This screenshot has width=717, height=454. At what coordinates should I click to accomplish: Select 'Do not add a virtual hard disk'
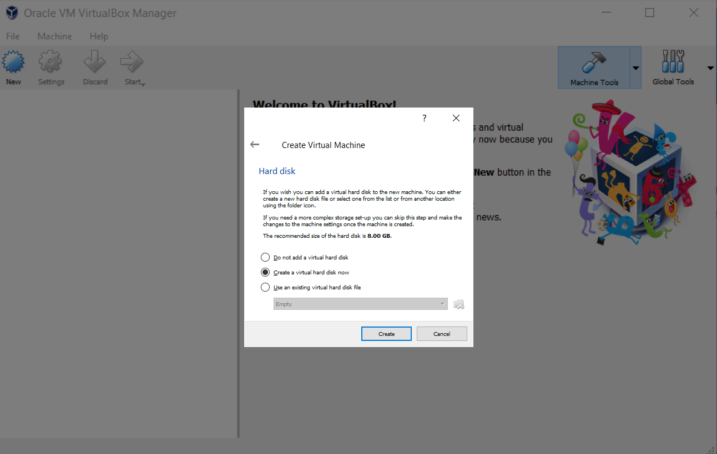[305, 257]
